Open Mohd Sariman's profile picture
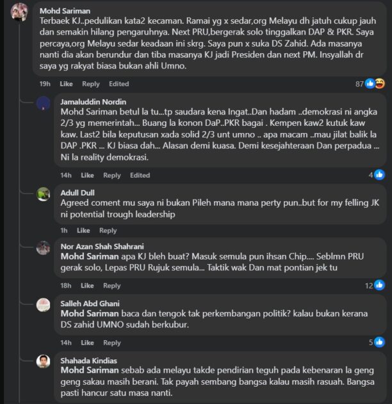The width and height of the screenshot is (392, 404). pyautogui.click(x=19, y=13)
